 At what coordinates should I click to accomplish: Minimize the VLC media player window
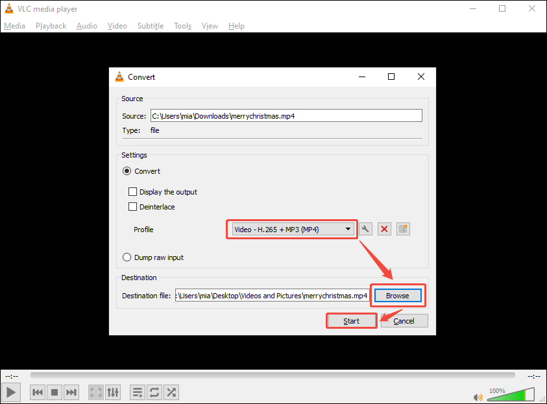473,8
